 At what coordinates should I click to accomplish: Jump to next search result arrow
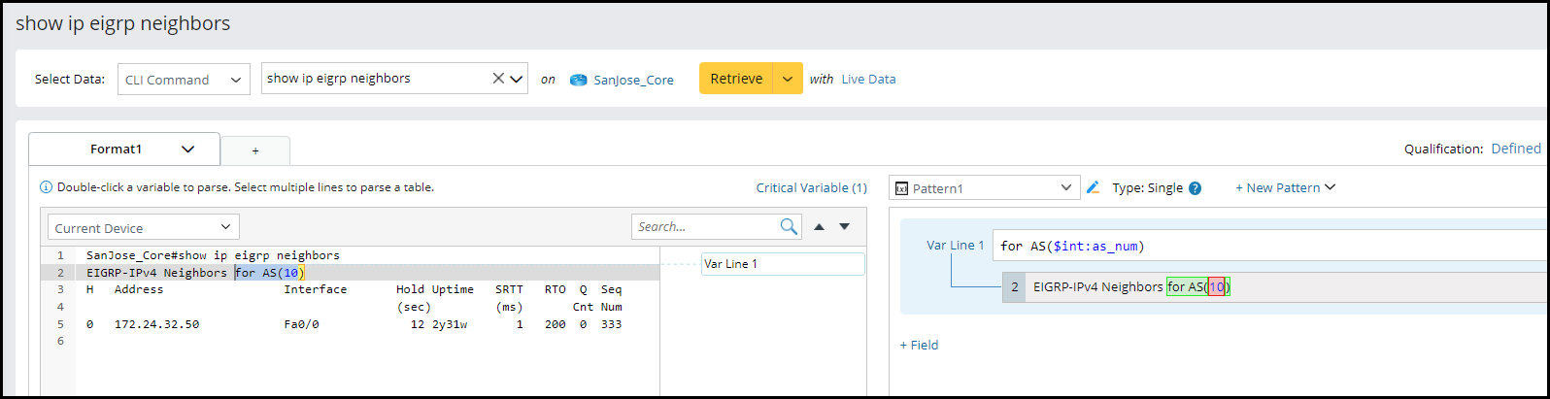click(x=844, y=226)
